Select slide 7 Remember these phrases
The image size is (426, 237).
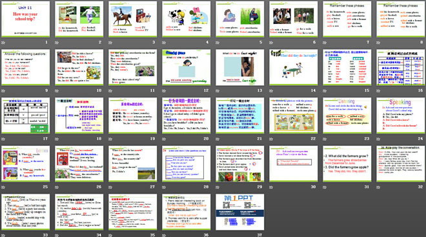(347, 19)
